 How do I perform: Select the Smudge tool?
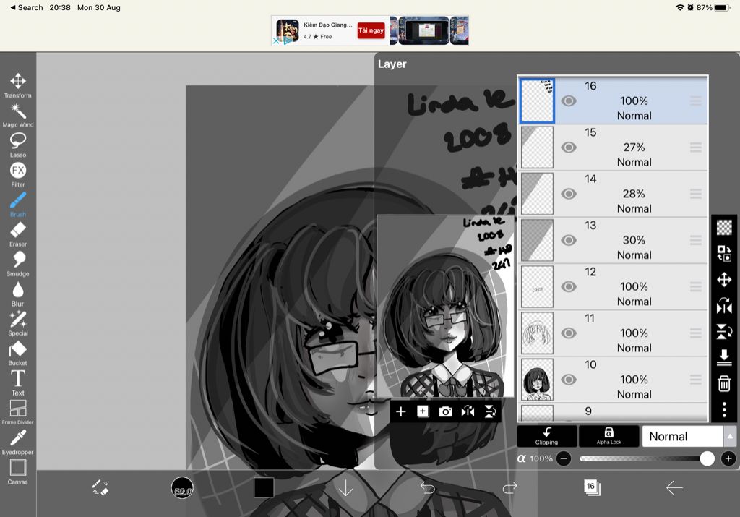18,264
